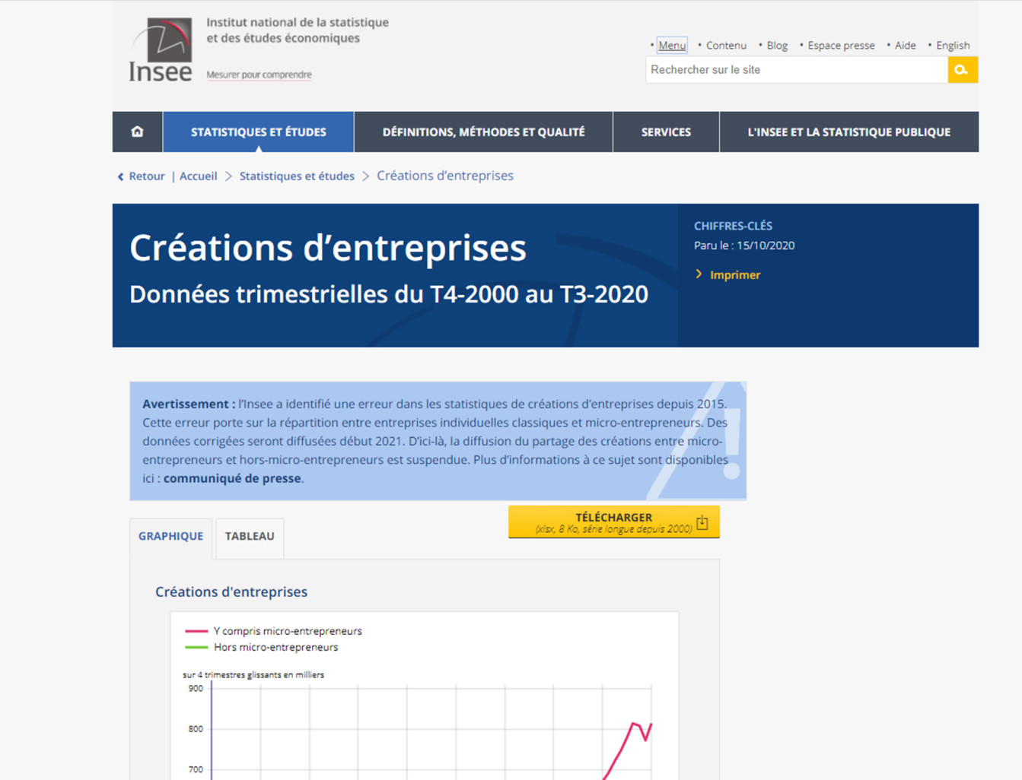This screenshot has width=1022, height=780.
Task: Open the Menu dropdown at the top
Action: (672, 45)
